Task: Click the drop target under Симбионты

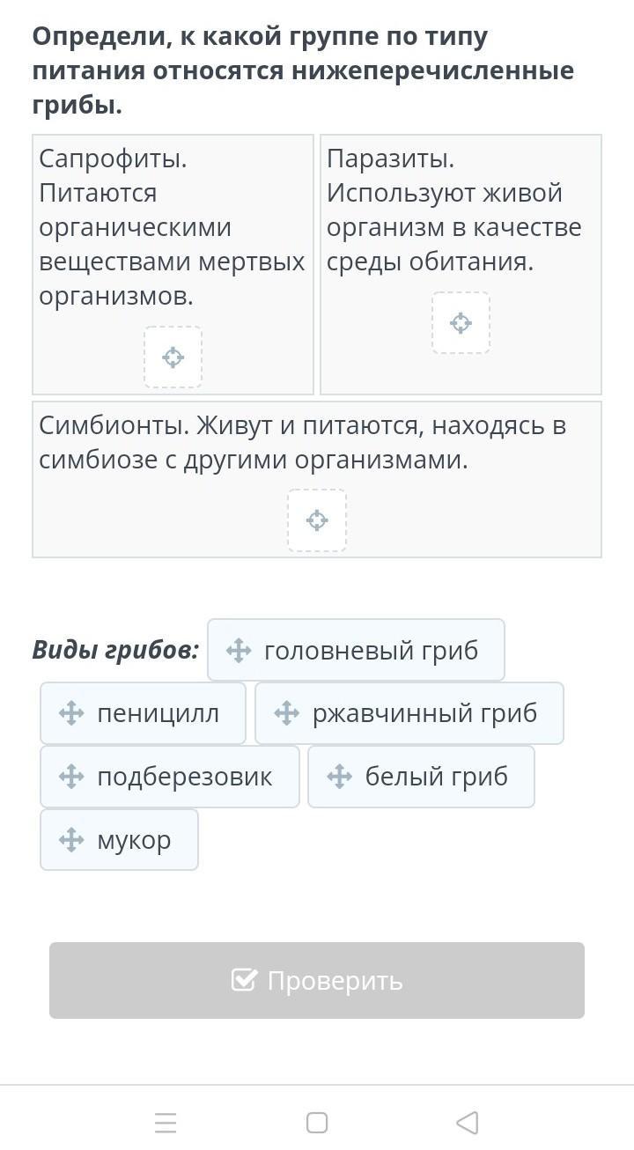Action: tap(317, 520)
